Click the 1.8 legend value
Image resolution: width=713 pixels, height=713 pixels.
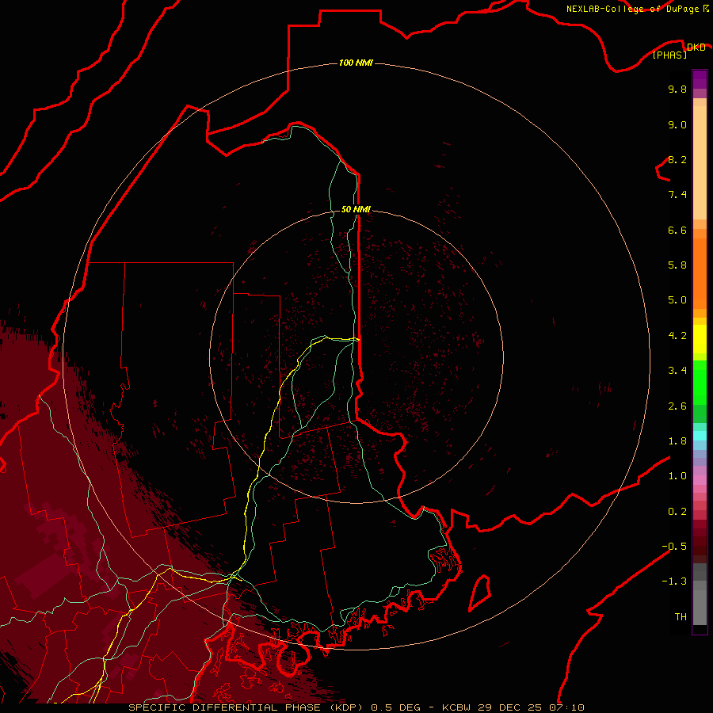tap(677, 441)
